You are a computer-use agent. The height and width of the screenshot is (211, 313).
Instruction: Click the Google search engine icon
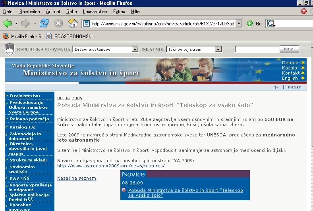point(271,24)
